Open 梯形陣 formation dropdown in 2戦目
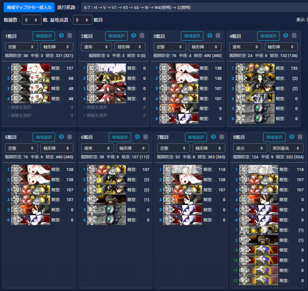This screenshot has width=308, height=291. tap(130, 47)
